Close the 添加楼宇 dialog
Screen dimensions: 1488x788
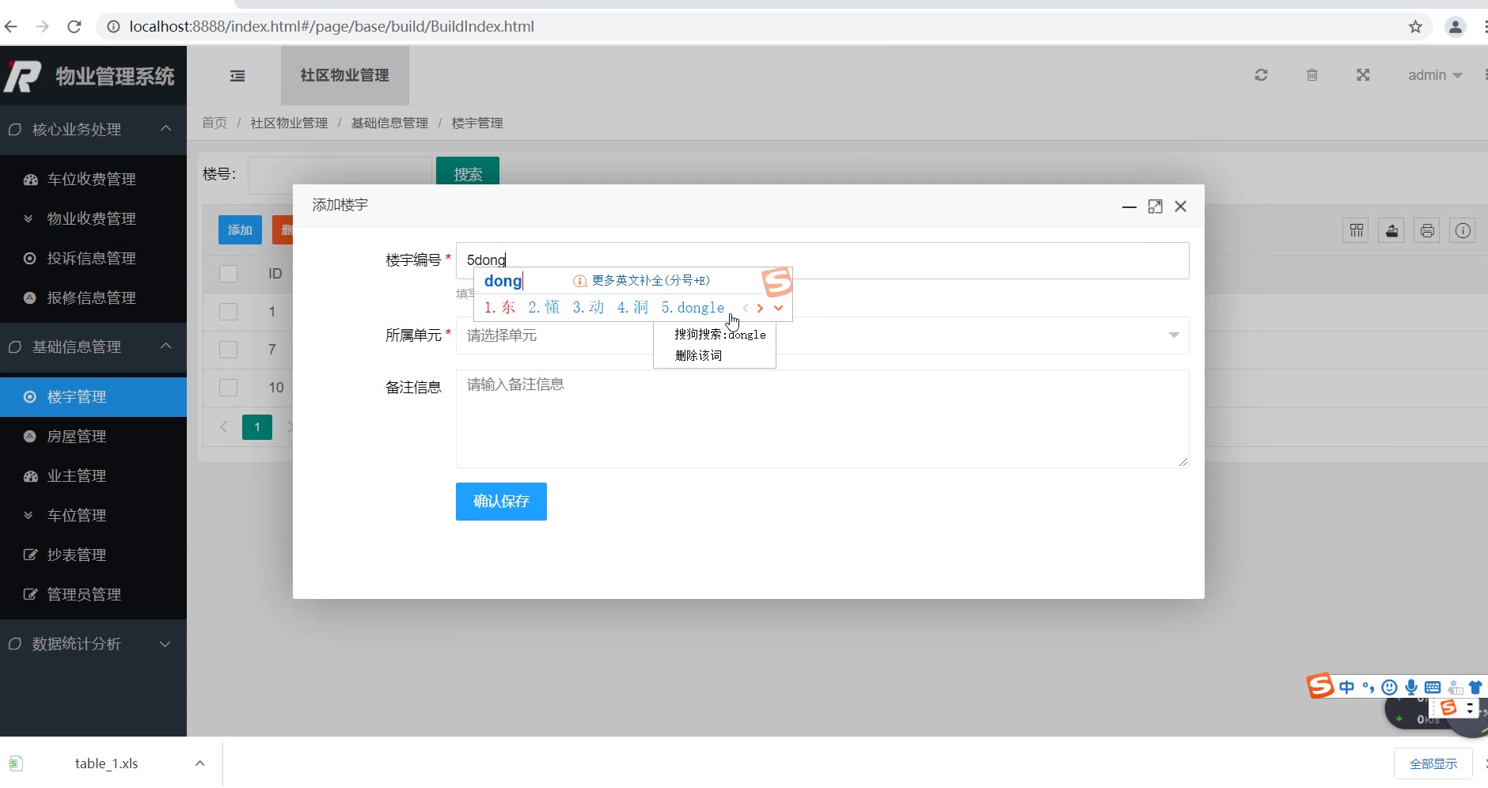click(1181, 206)
